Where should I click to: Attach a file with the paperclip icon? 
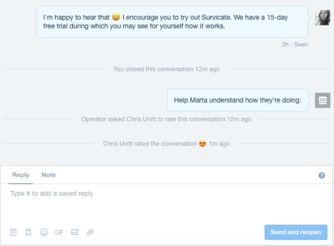click(x=90, y=232)
